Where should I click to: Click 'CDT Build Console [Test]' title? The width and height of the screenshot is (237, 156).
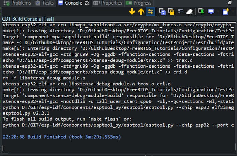[x=28, y=19]
